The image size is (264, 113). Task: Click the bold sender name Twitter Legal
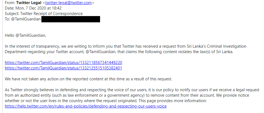click(x=29, y=3)
